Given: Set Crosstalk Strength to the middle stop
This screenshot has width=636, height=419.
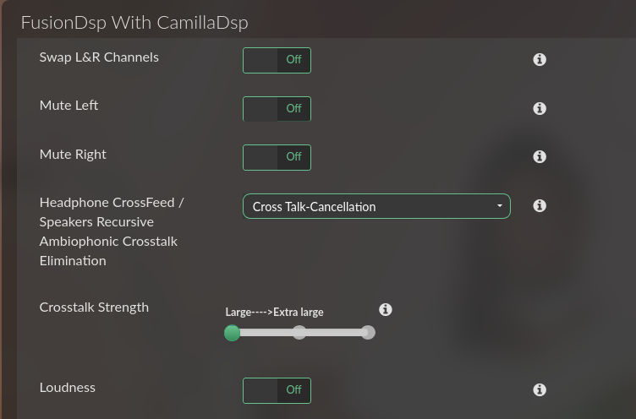Looking at the screenshot, I should pos(299,332).
